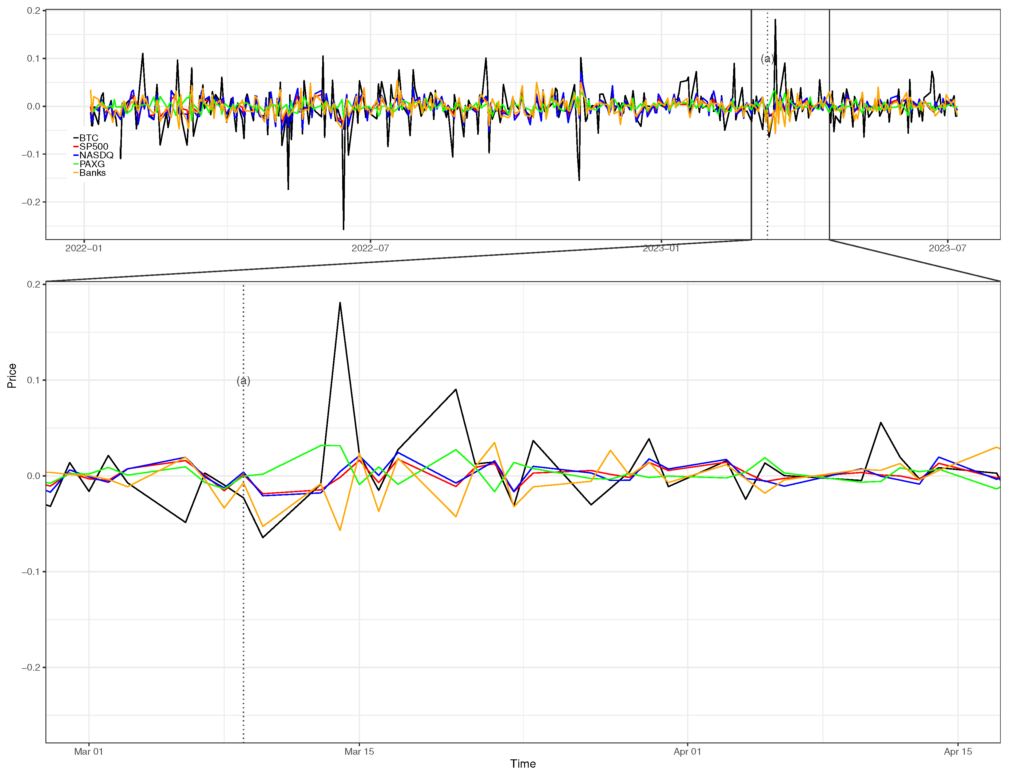This screenshot has height=775, width=1009.
Task: Click BTC's tallest peak in lower chart
Action: (x=340, y=303)
